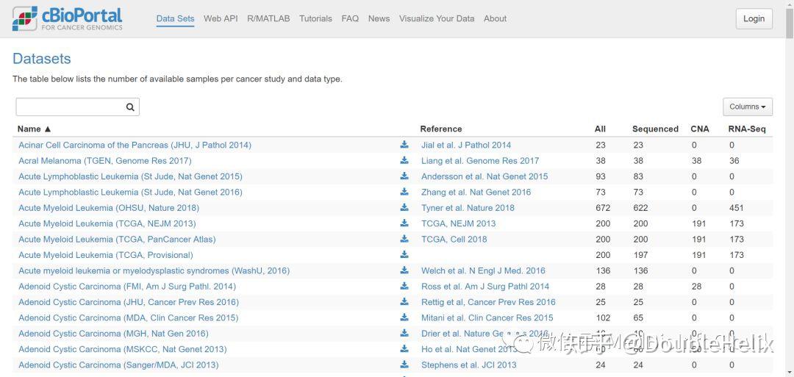Open Tyner et al. Nature 2018 reference
Image resolution: width=794 pixels, height=377 pixels.
tap(468, 207)
